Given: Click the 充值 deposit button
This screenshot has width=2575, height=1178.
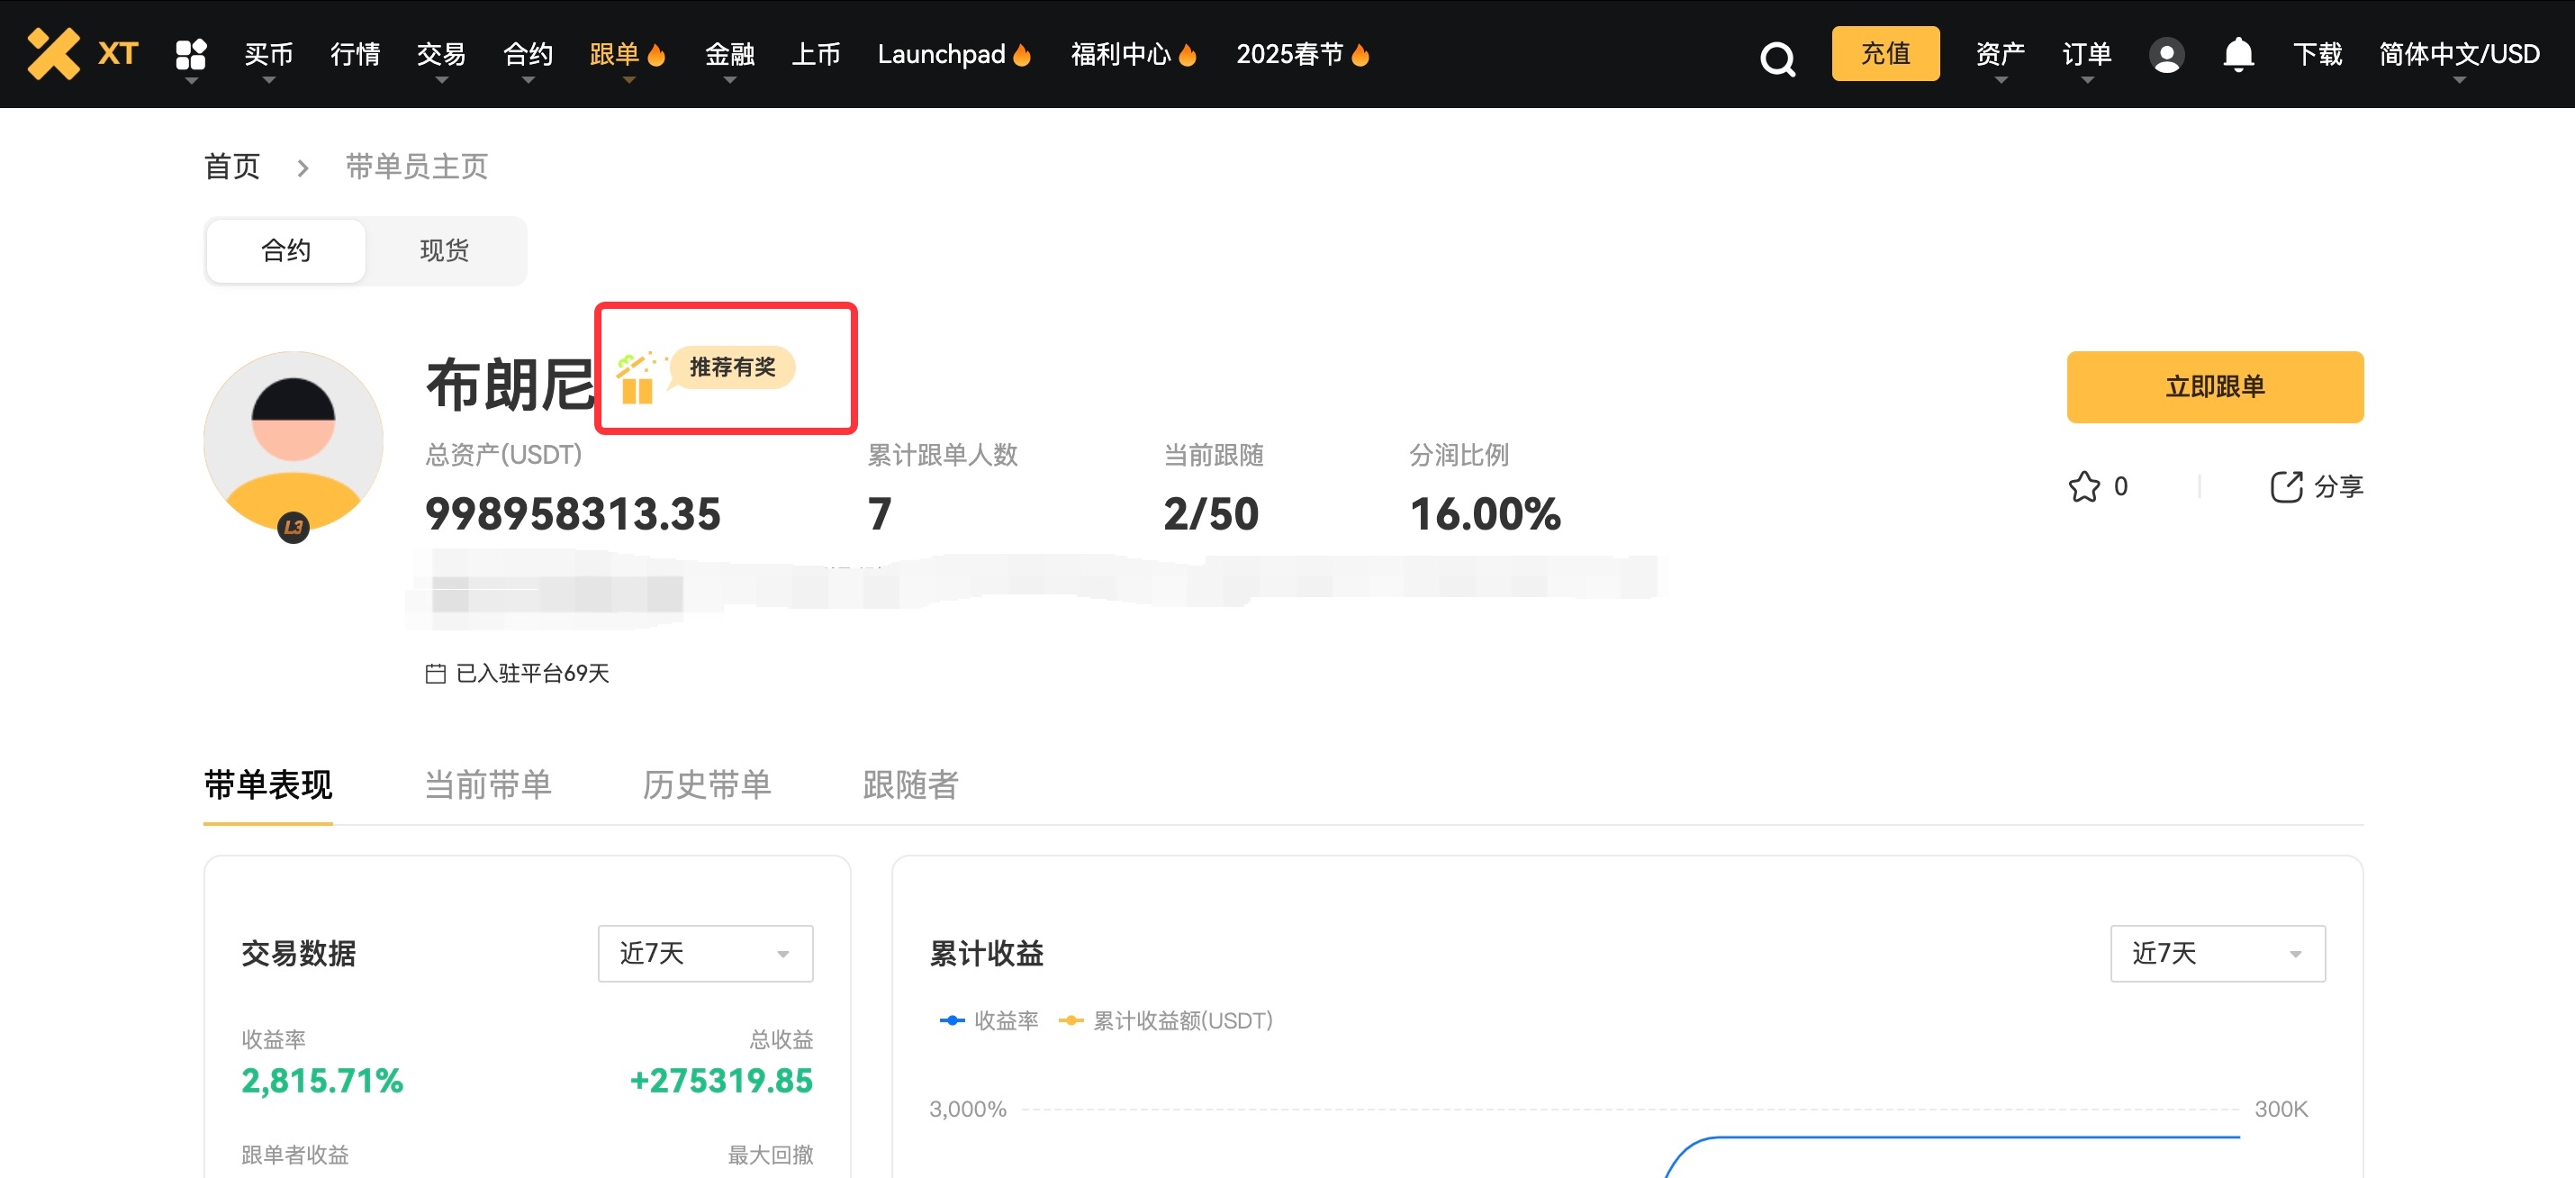Looking at the screenshot, I should coord(1884,53).
